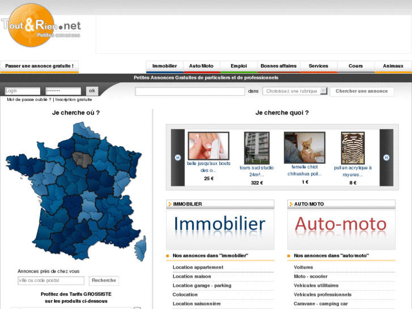The width and height of the screenshot is (412, 309).
Task: Open Vehicules utilitaires category
Action: [316, 285]
